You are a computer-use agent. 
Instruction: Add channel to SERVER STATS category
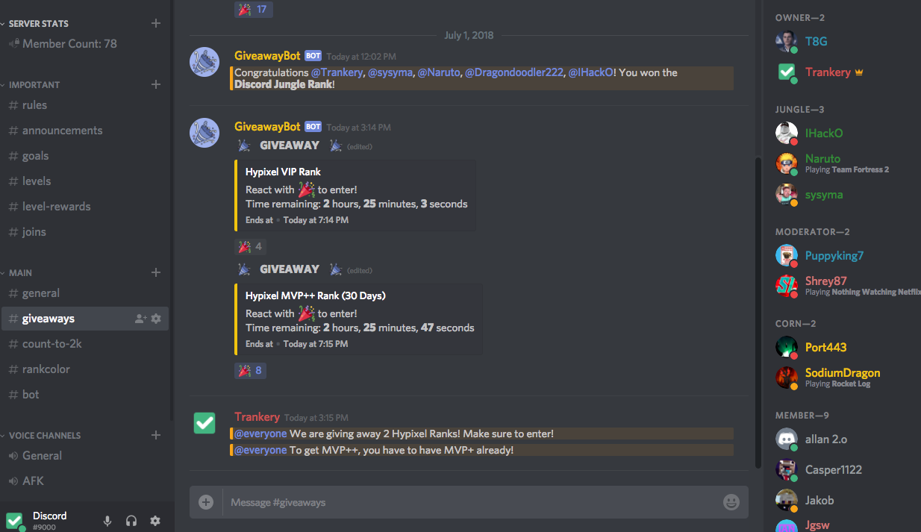[x=156, y=23]
